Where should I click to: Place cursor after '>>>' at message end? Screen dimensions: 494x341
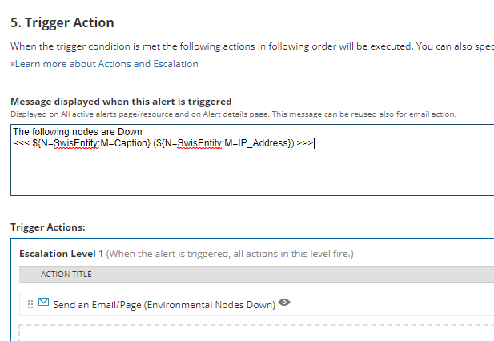click(314, 143)
